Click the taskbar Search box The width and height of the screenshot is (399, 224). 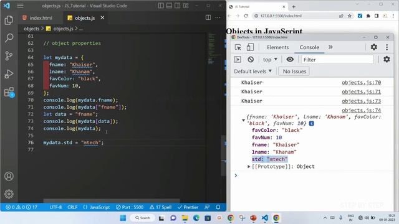pos(142,218)
